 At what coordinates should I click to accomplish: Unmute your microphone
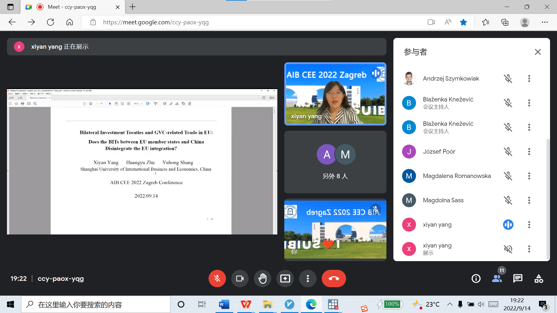(x=217, y=279)
